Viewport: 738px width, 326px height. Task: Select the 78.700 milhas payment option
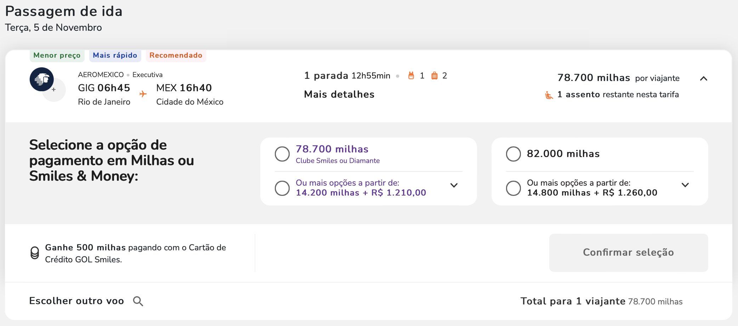(282, 154)
